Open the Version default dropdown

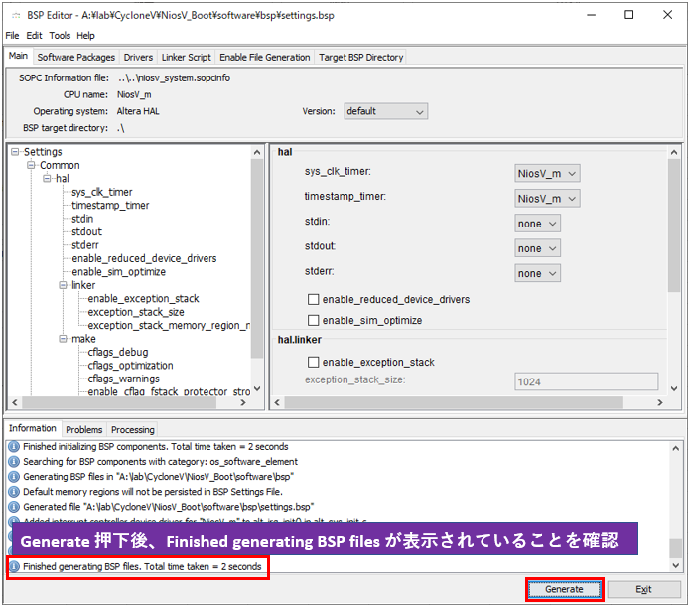point(385,111)
